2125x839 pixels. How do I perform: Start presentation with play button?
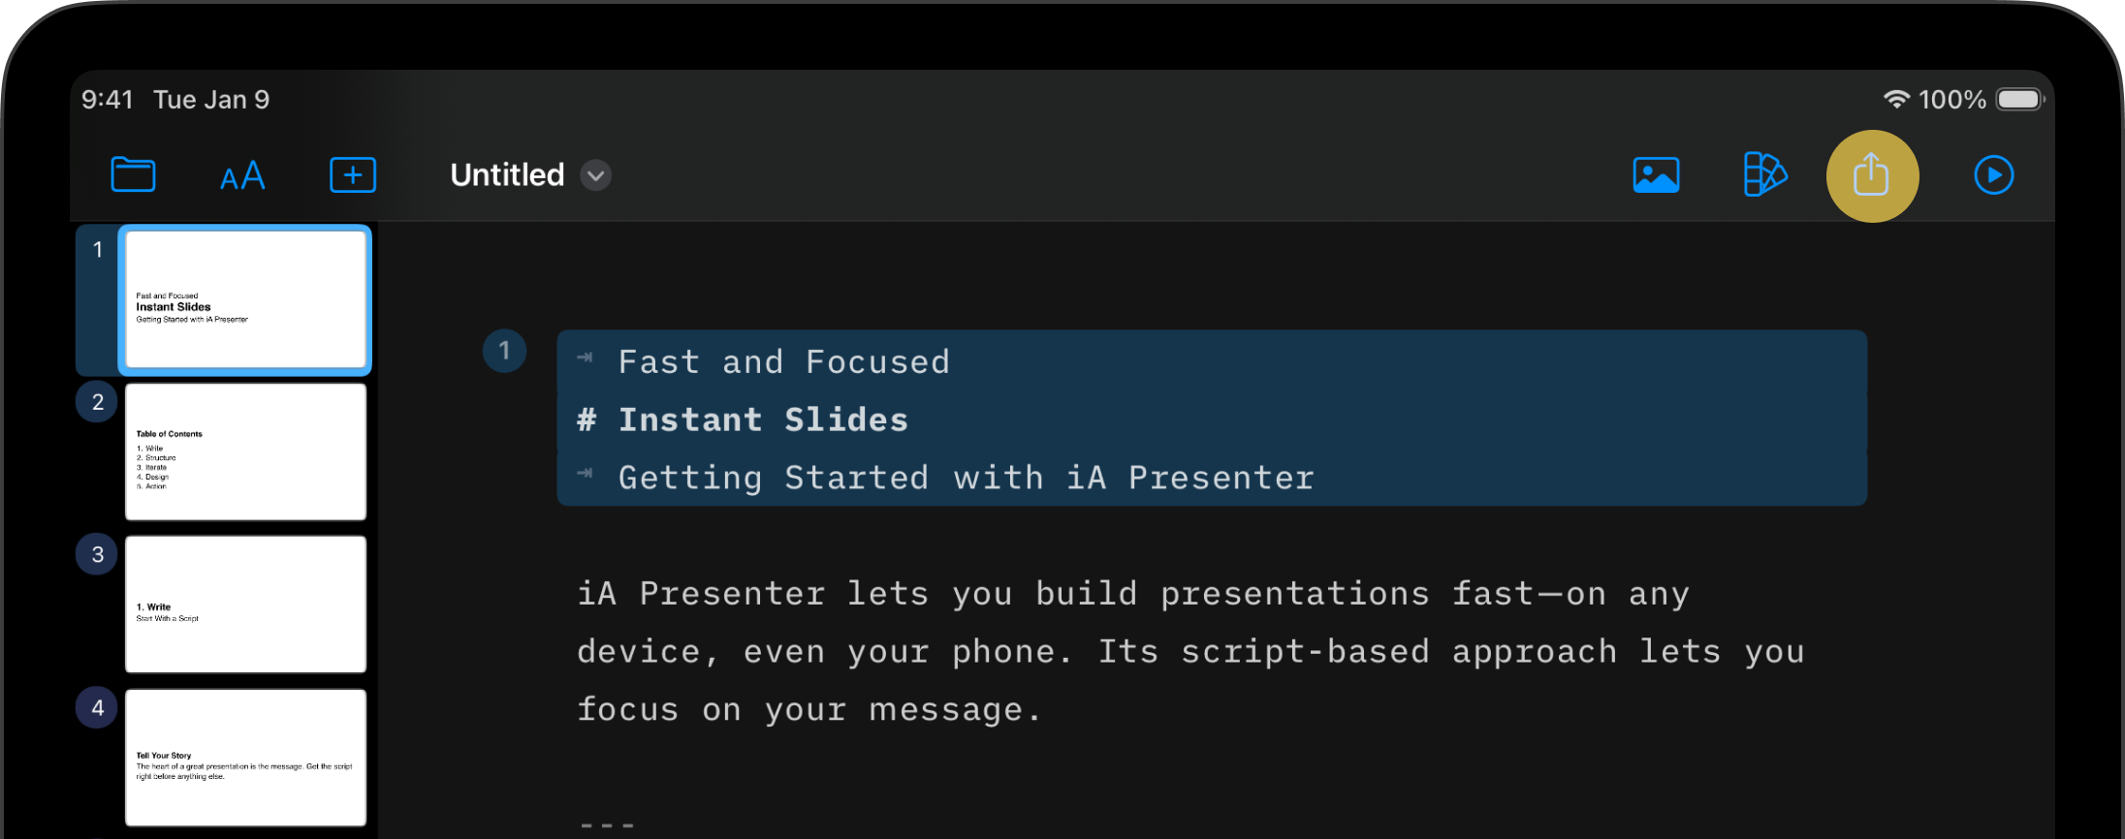(1993, 175)
